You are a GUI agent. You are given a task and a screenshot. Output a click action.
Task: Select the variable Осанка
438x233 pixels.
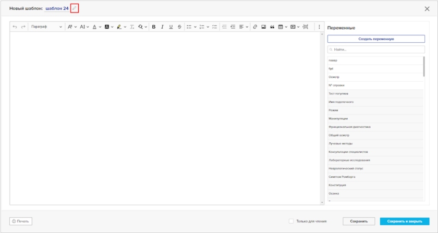pos(375,193)
